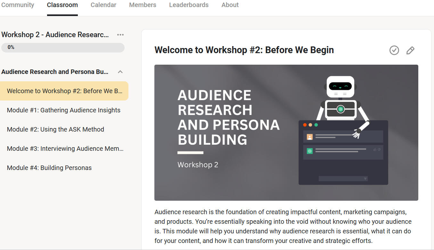Select the Classroom tab

pyautogui.click(x=62, y=5)
